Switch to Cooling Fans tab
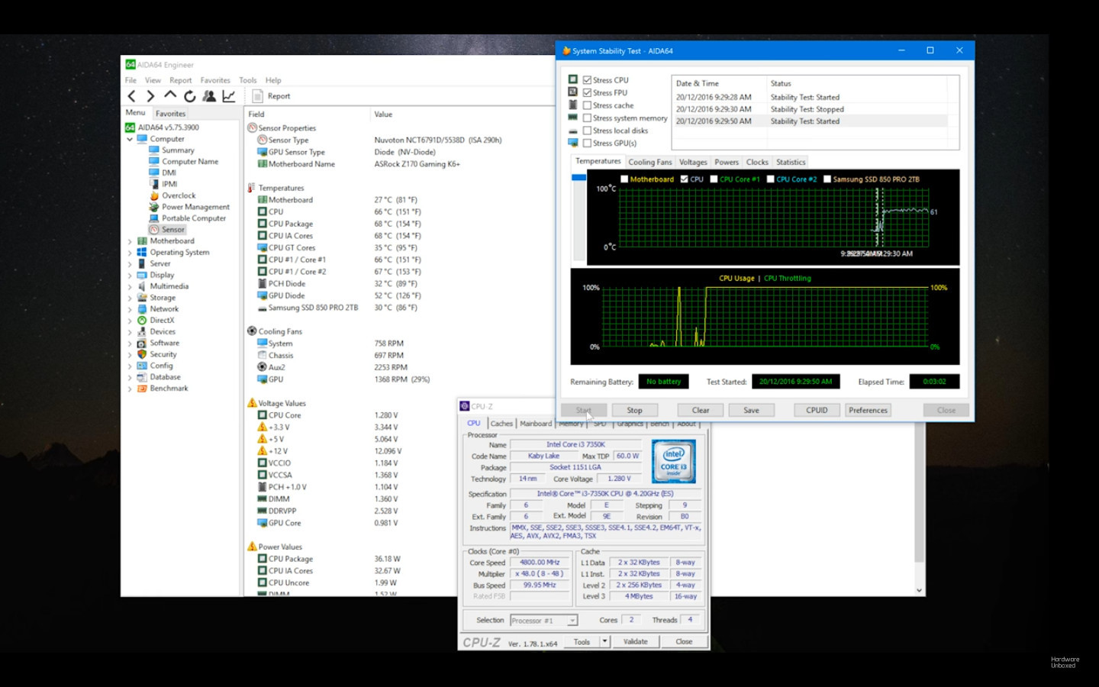The image size is (1099, 687). (x=650, y=162)
